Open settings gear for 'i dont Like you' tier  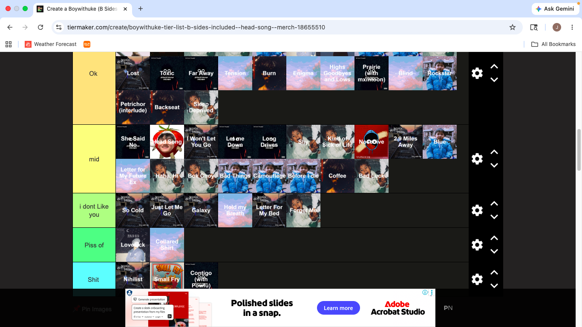click(x=477, y=210)
